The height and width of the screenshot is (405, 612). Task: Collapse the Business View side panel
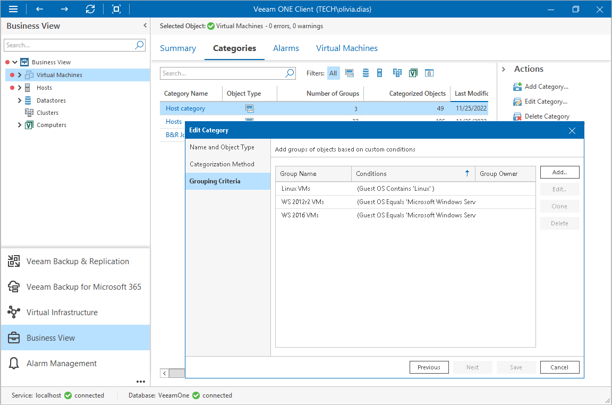[x=145, y=26]
